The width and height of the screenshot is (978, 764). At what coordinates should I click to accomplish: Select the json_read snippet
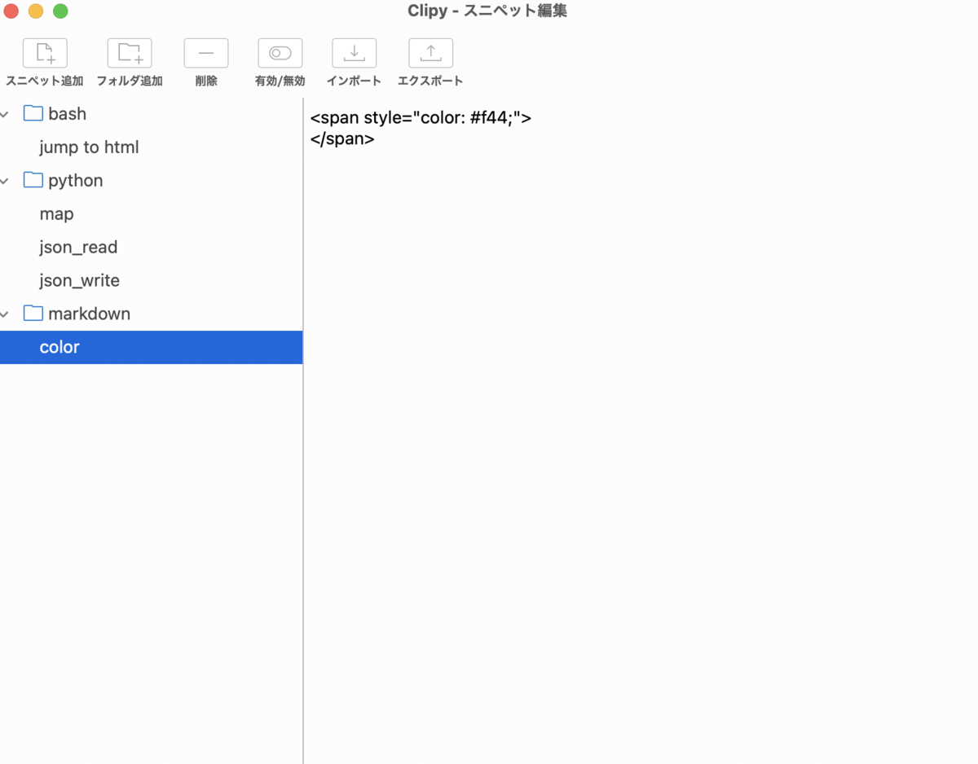79,247
